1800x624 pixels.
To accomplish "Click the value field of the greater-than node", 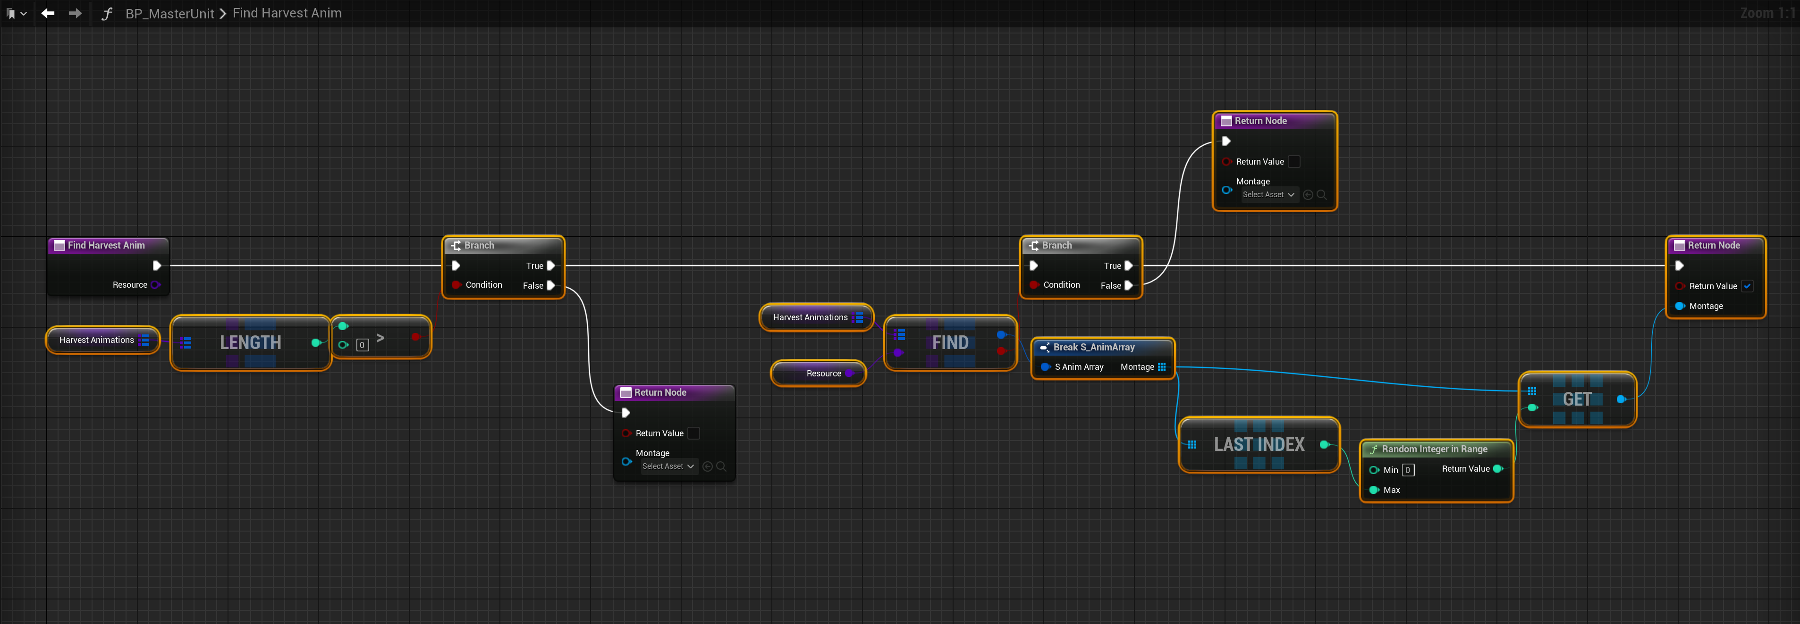I will pos(362,345).
